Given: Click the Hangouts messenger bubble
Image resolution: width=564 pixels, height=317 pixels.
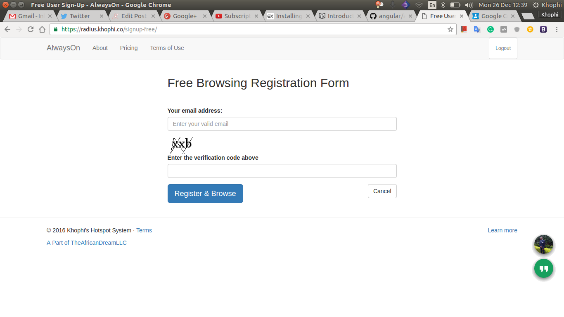Looking at the screenshot, I should point(543,268).
